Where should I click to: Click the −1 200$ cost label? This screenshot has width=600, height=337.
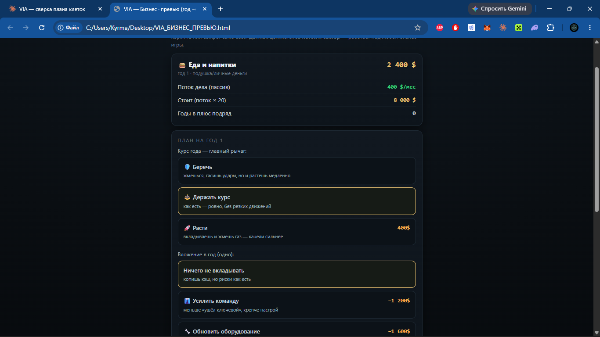pos(399,301)
